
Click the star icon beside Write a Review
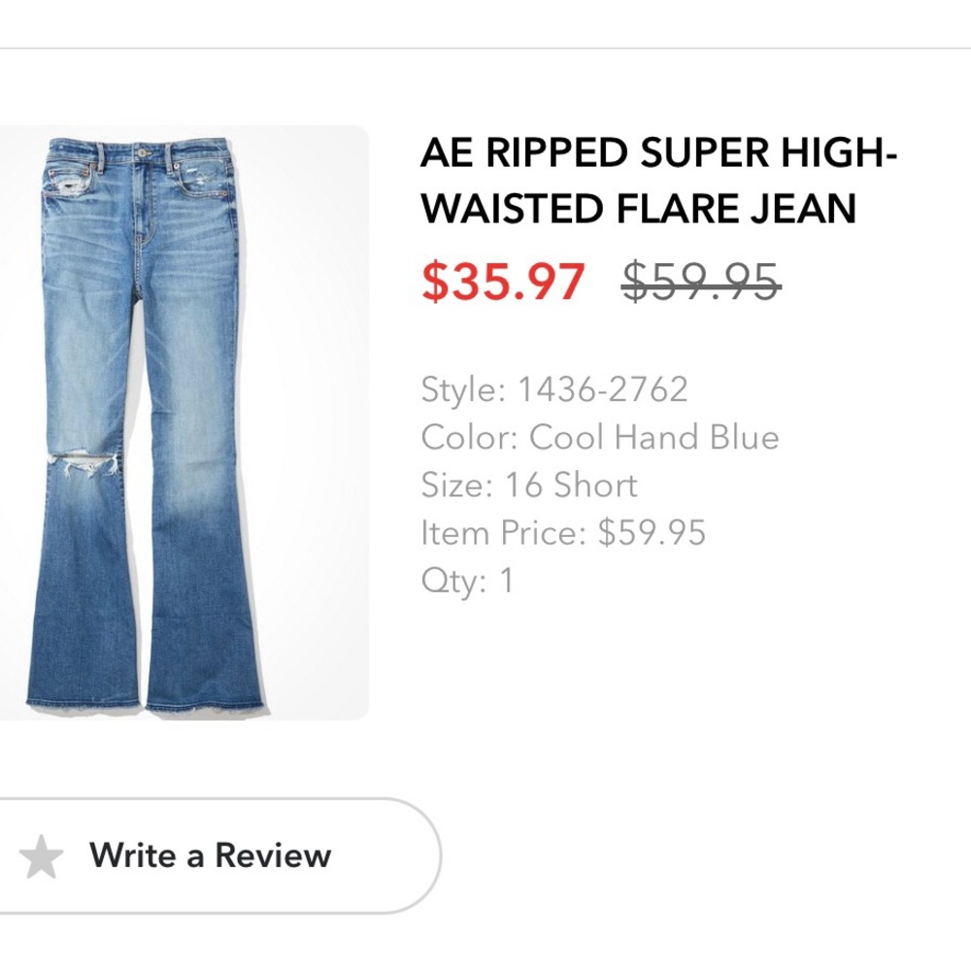44,855
